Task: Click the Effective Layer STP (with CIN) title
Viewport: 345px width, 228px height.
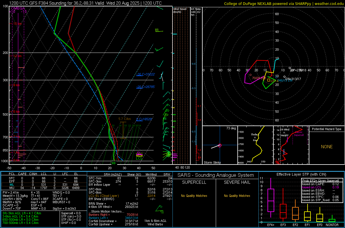Action: [x=301, y=174]
